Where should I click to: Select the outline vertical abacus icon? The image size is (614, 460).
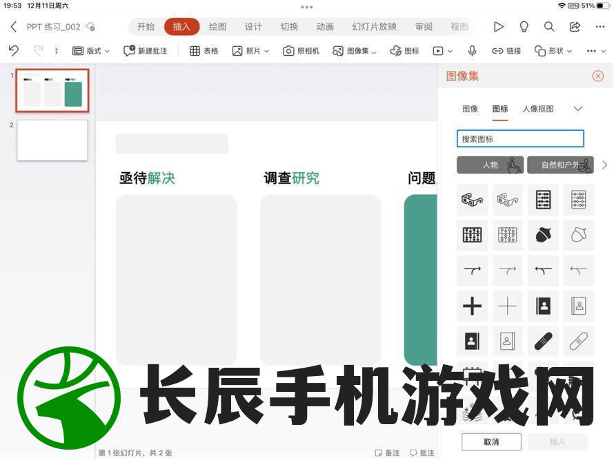tap(578, 200)
